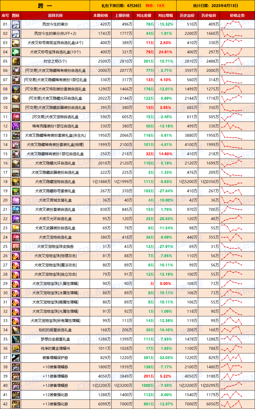The width and height of the screenshot is (255, 409).
Task: Click the 跨一 server title cell
Action: tap(45, 6)
